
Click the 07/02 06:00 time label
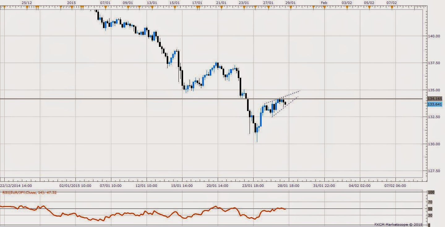coord(395,186)
